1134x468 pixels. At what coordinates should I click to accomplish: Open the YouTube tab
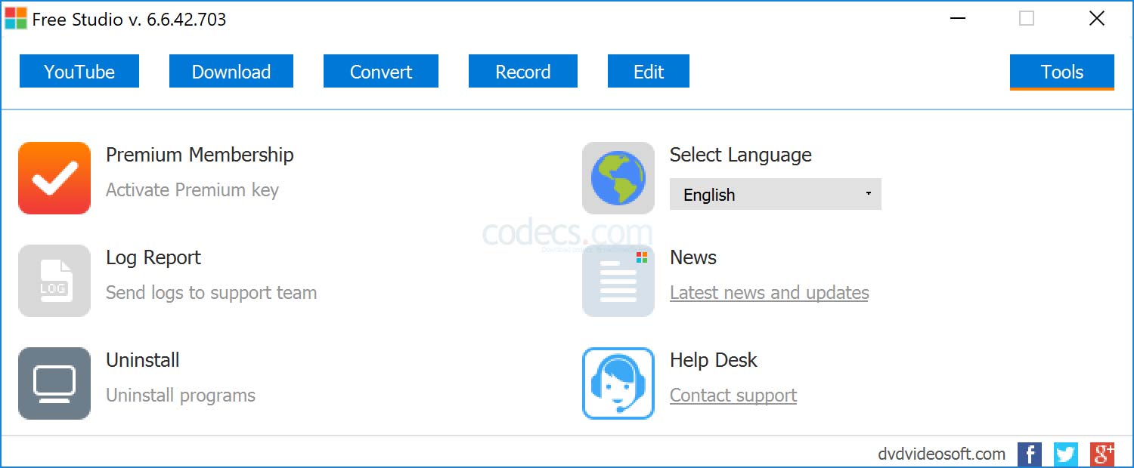pyautogui.click(x=79, y=71)
